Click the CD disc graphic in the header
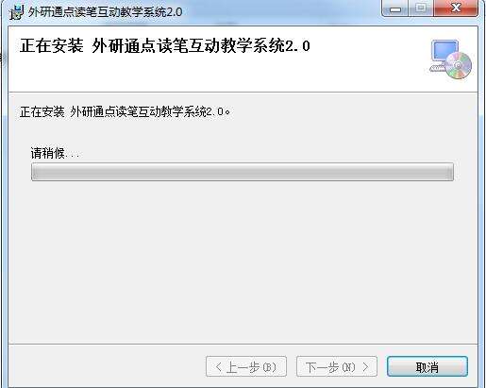Image resolution: width=486 pixels, height=388 pixels. 458,65
